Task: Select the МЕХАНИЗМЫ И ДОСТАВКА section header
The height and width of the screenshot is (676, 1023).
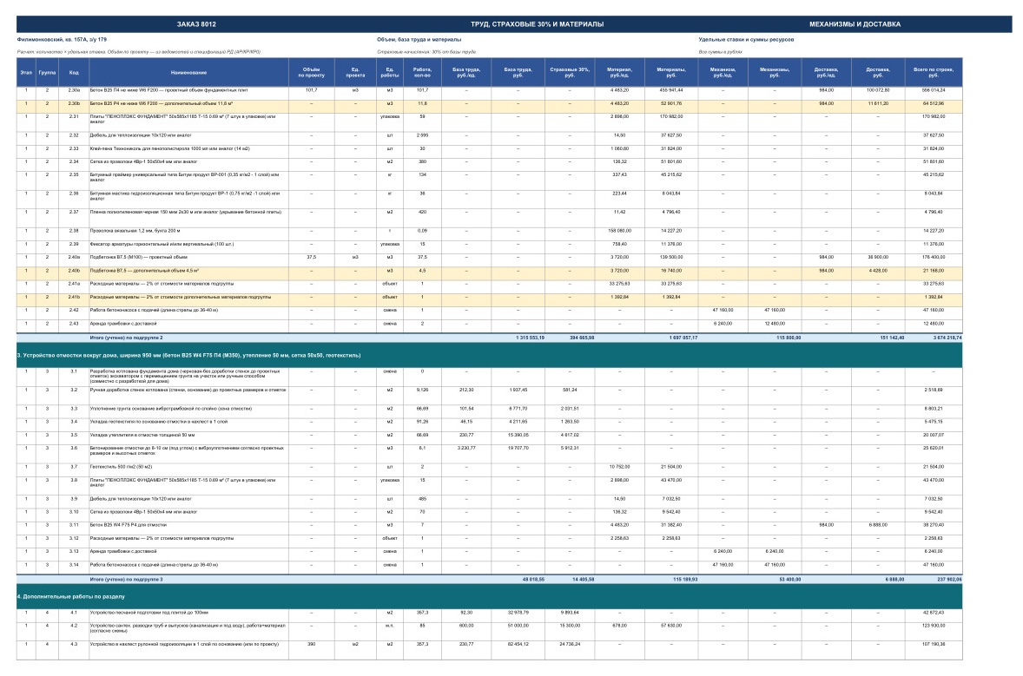Action: [x=855, y=24]
